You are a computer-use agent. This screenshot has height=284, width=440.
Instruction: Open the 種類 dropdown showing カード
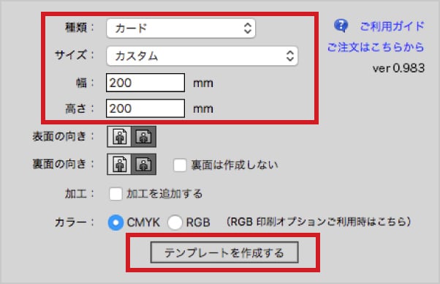click(x=181, y=28)
